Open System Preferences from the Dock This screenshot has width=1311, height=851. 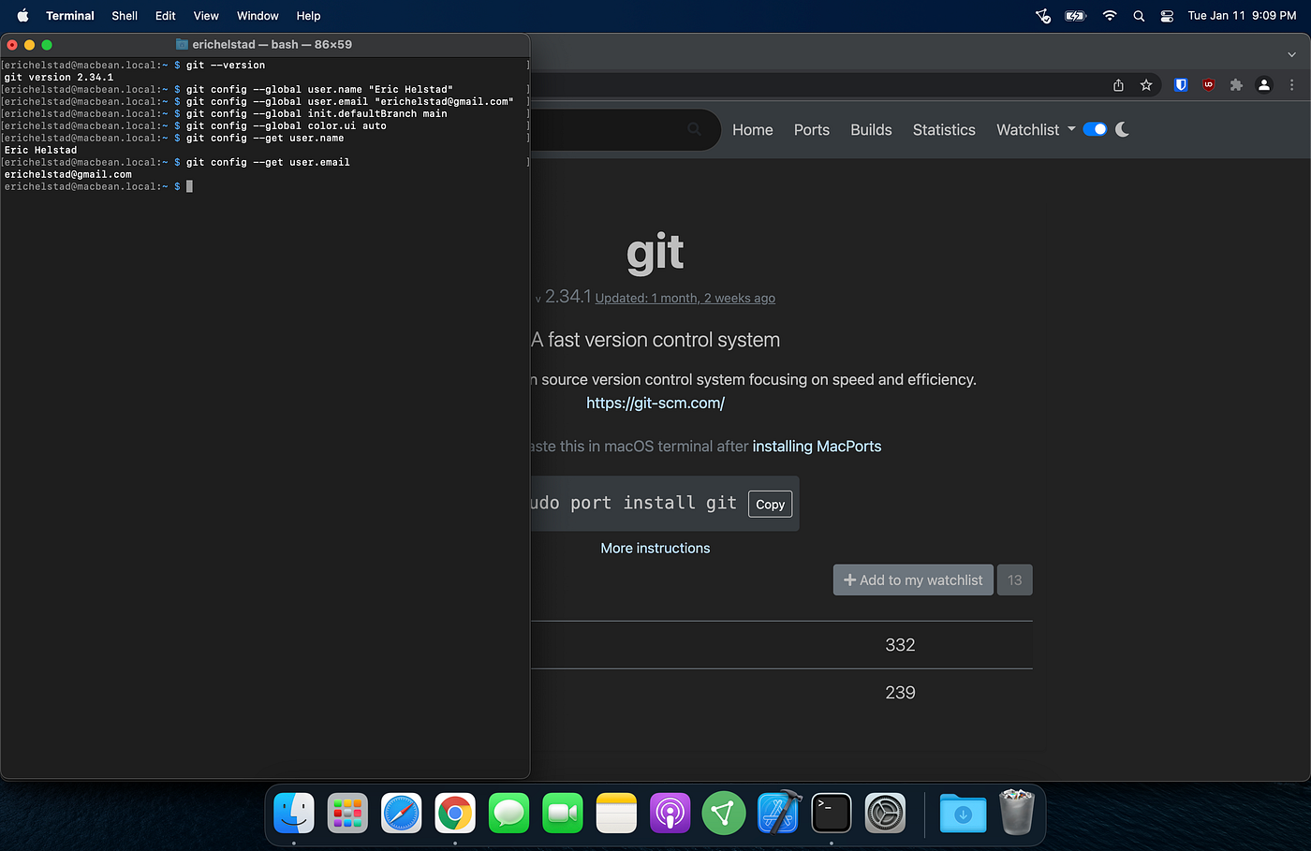tap(885, 813)
